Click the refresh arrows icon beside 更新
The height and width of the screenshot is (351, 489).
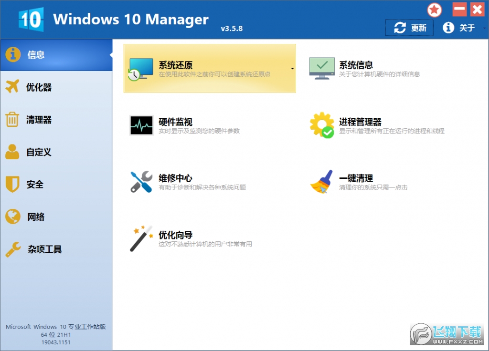pyautogui.click(x=400, y=28)
